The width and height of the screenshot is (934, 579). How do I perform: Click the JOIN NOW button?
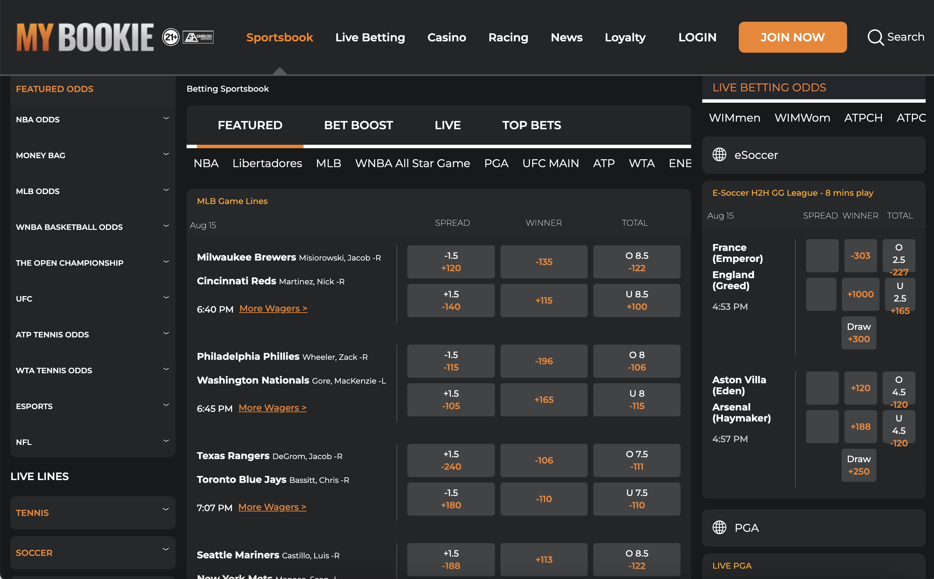pos(793,37)
